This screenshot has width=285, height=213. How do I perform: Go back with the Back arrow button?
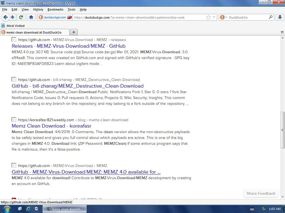[x=6, y=17]
